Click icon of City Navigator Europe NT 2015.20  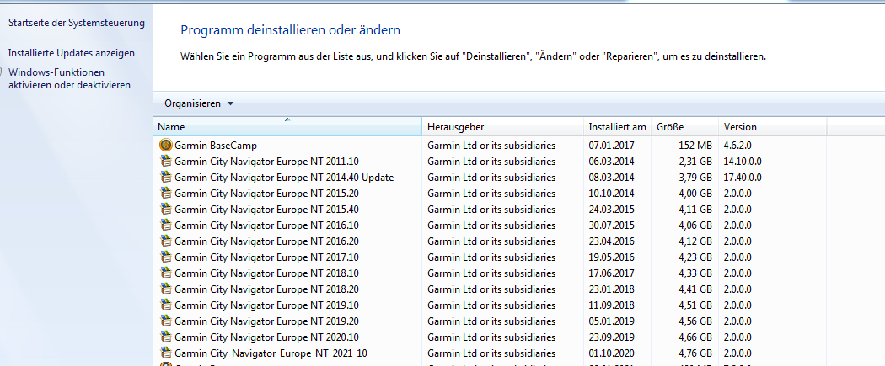click(x=165, y=194)
